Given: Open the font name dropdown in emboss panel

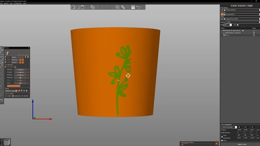Looking at the screenshot, I should coord(17,57).
